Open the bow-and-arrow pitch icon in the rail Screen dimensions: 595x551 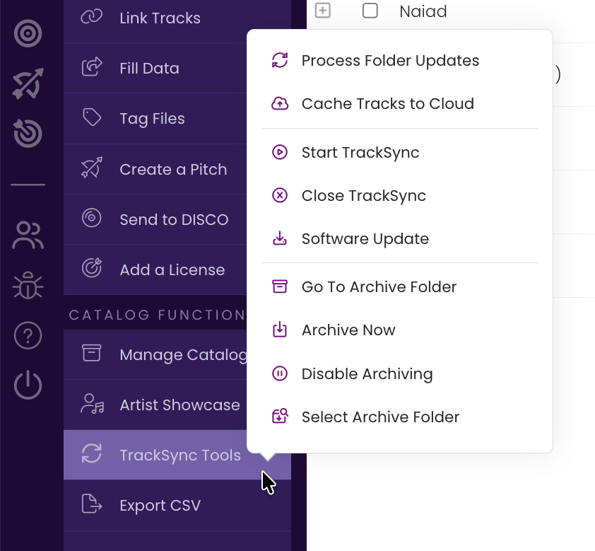28,83
